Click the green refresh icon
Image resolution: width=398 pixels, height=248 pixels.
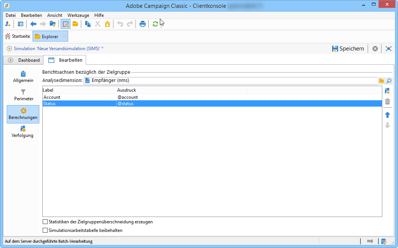[x=155, y=24]
